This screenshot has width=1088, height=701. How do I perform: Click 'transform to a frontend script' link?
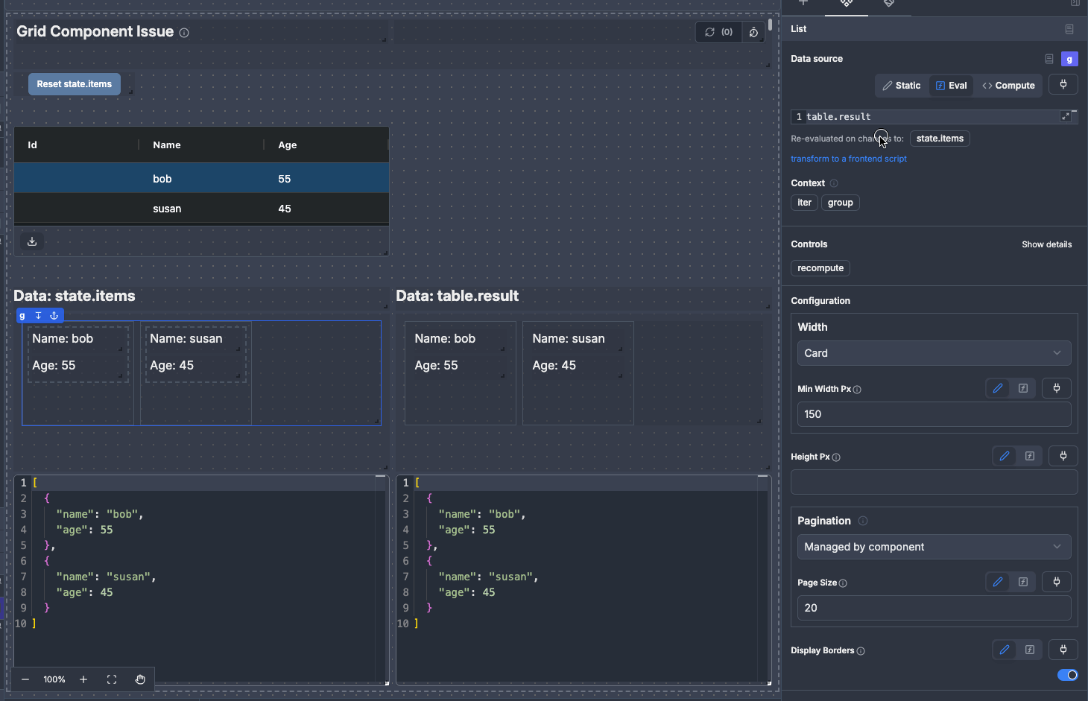pyautogui.click(x=849, y=159)
